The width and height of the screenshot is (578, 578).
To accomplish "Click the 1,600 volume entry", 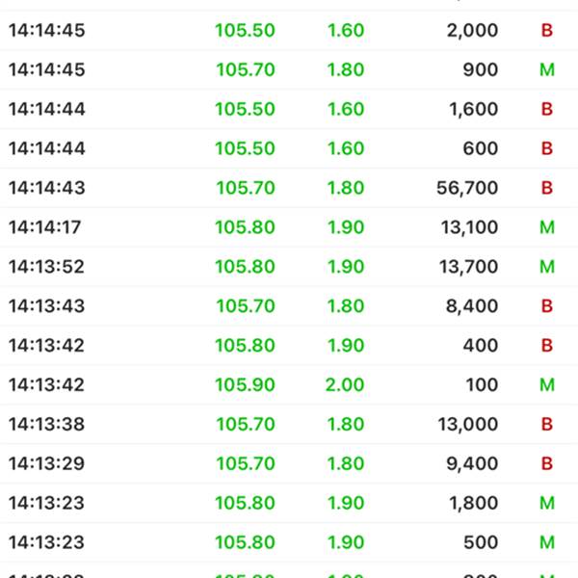I will pos(473,109).
